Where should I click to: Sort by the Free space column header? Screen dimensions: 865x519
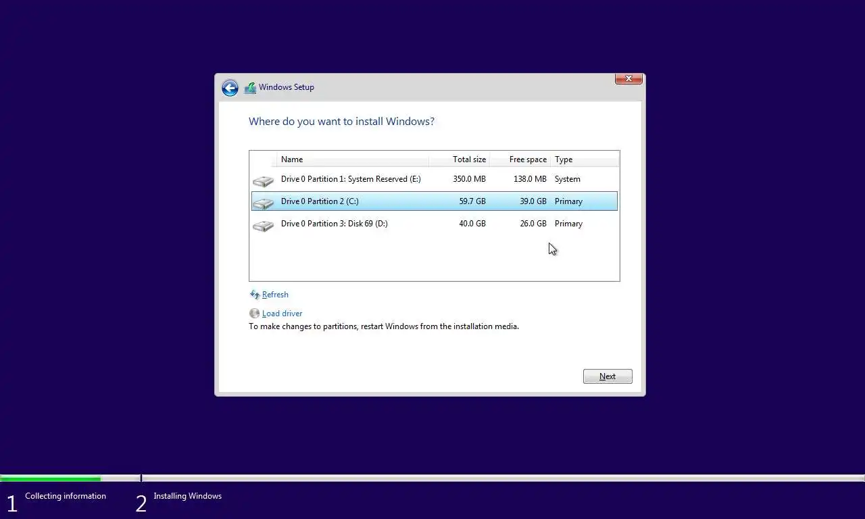coord(520,159)
